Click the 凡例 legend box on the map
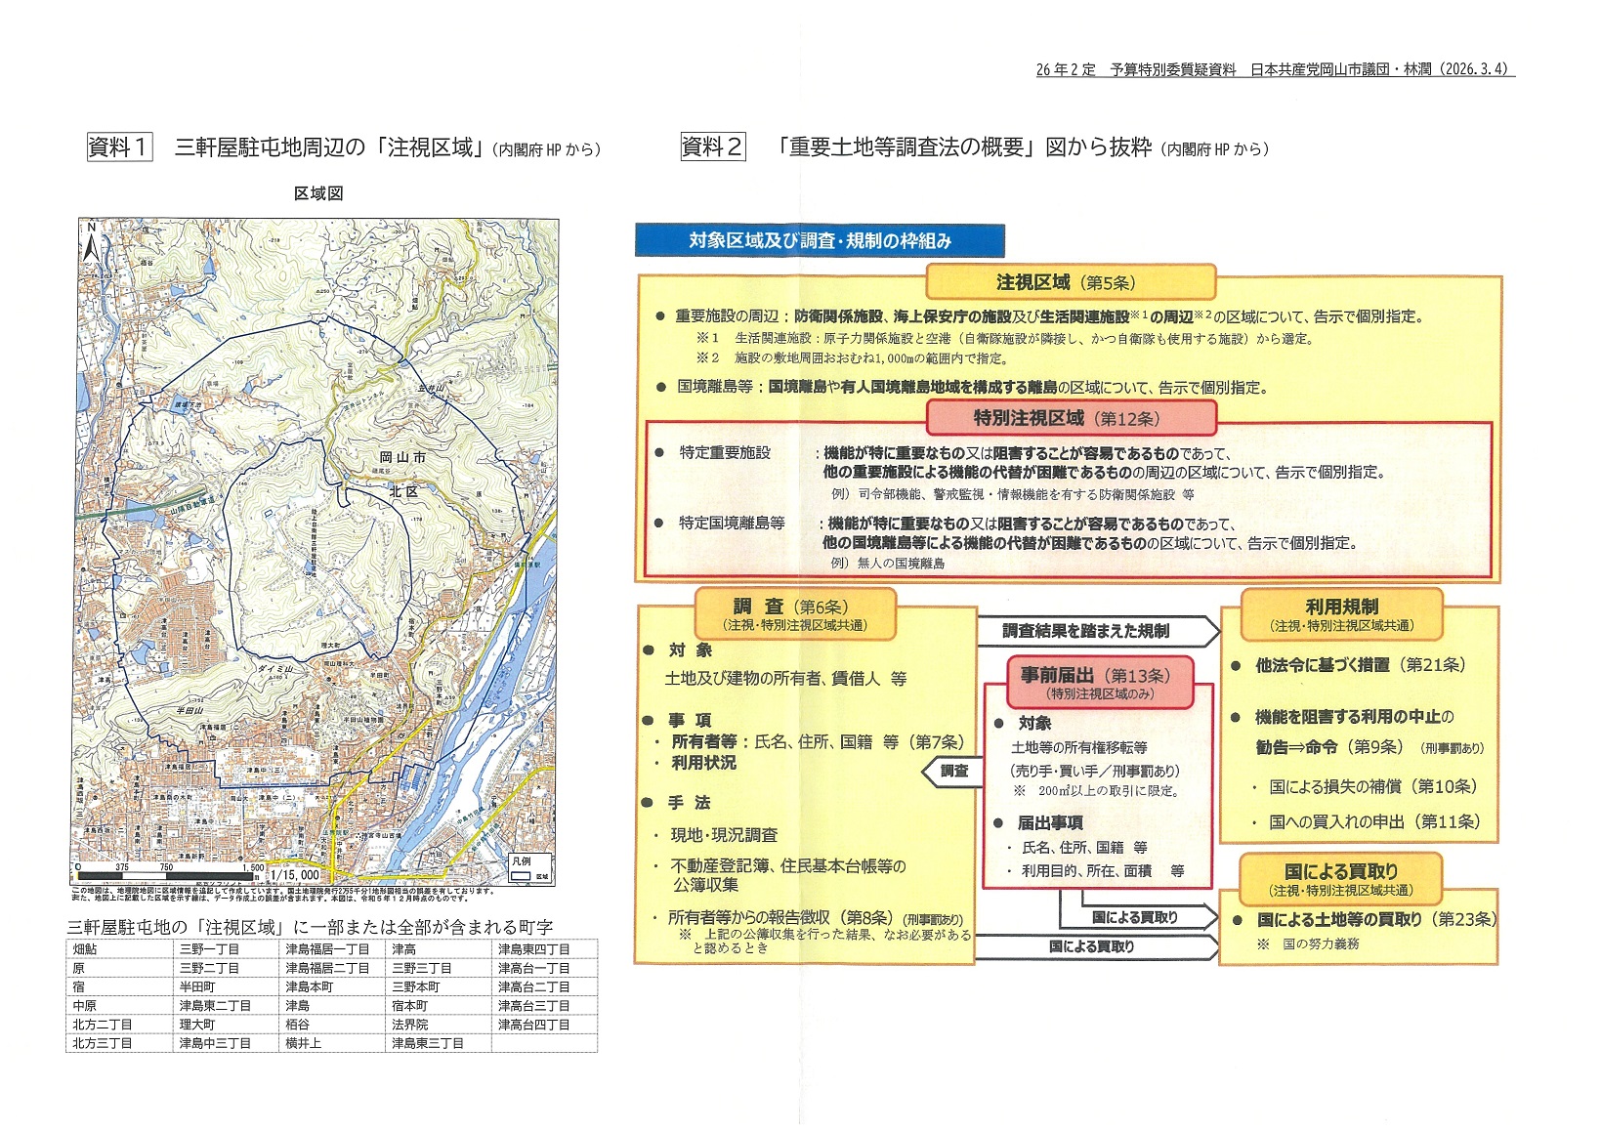 (x=530, y=868)
